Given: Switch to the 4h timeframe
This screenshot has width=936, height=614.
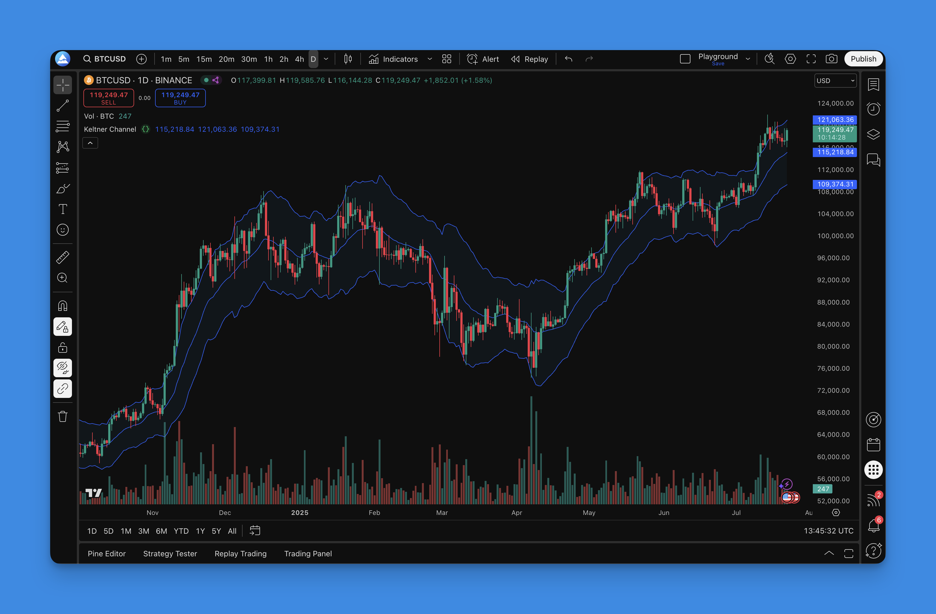Looking at the screenshot, I should pyautogui.click(x=299, y=59).
